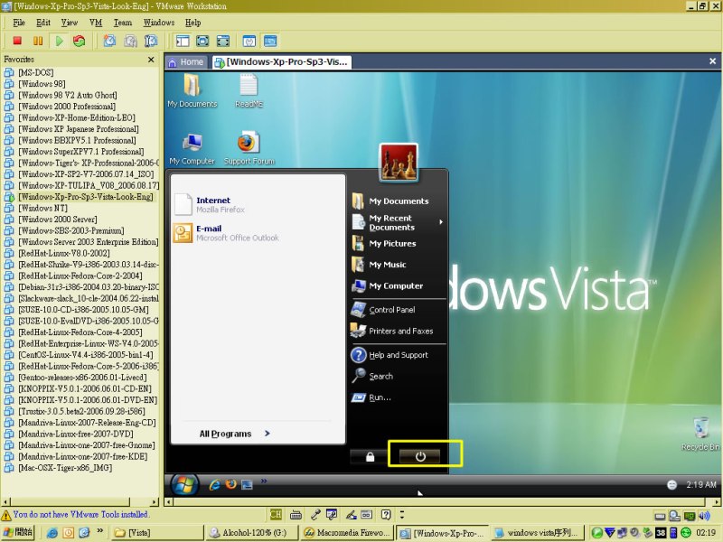This screenshot has height=542, width=723.
Task: Power off VM with red stop icon
Action: point(17,41)
